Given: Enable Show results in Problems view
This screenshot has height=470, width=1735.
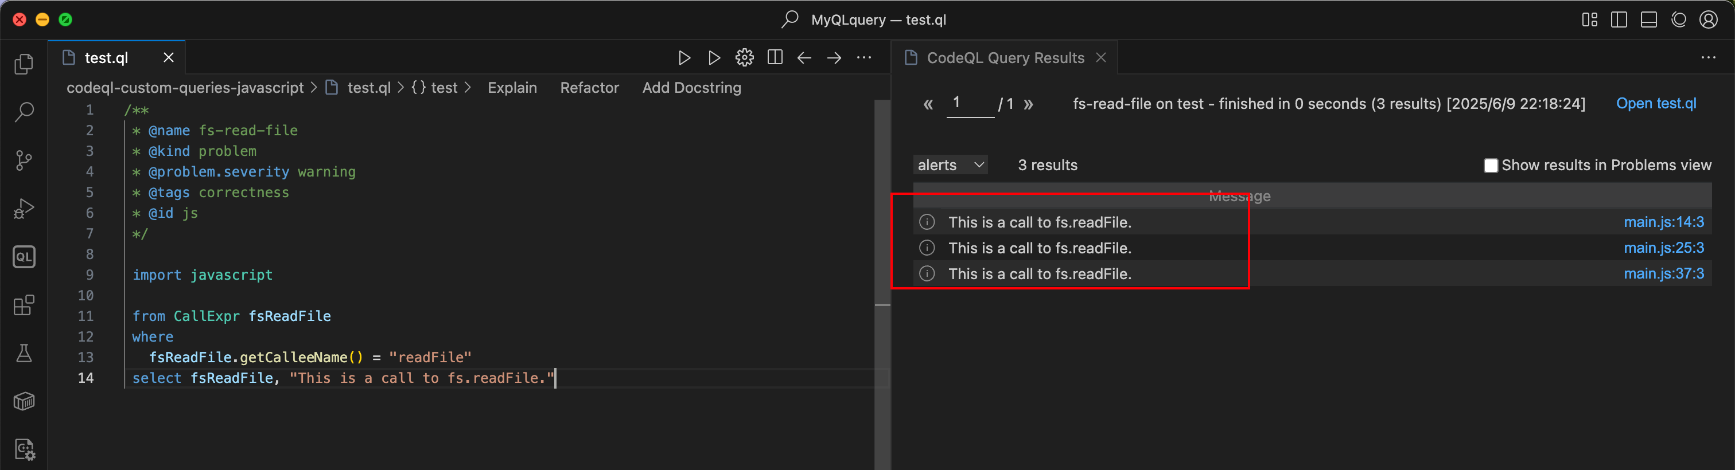Looking at the screenshot, I should [1491, 166].
